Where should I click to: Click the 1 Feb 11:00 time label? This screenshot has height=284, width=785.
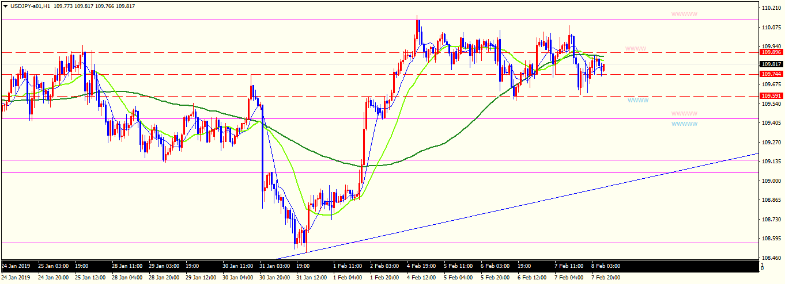pyautogui.click(x=348, y=266)
